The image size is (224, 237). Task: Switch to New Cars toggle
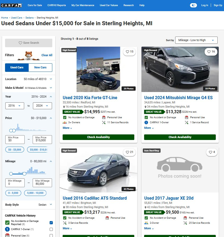click(x=40, y=67)
